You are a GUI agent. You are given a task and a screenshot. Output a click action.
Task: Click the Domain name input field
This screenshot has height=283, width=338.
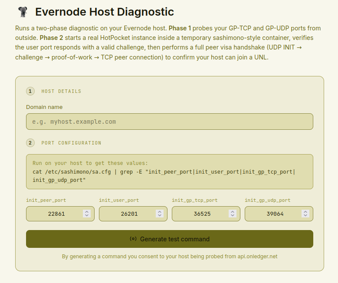pos(169,122)
